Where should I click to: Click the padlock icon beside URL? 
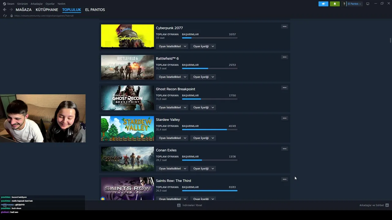pos(12,16)
